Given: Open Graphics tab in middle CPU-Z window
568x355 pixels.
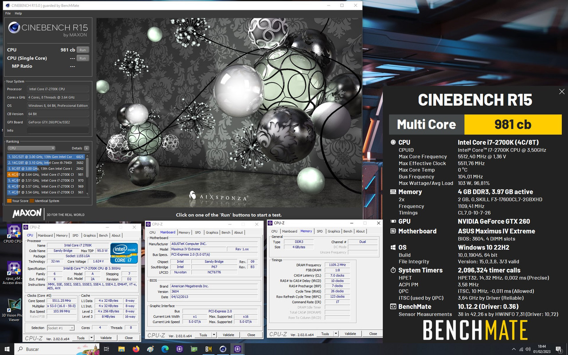Looking at the screenshot, I should click(212, 233).
